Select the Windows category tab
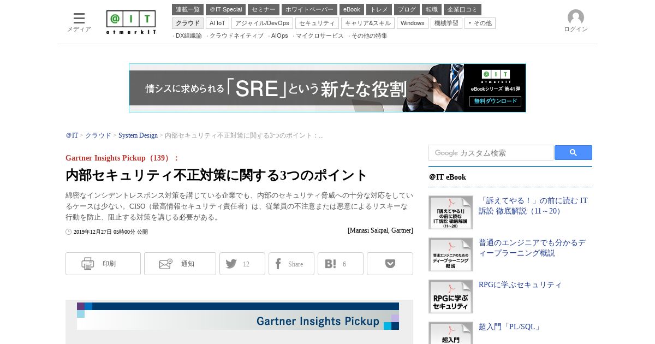Screen dimensions: 655x344 (413, 23)
